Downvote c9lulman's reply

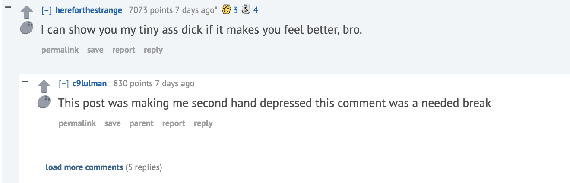pos(44,102)
